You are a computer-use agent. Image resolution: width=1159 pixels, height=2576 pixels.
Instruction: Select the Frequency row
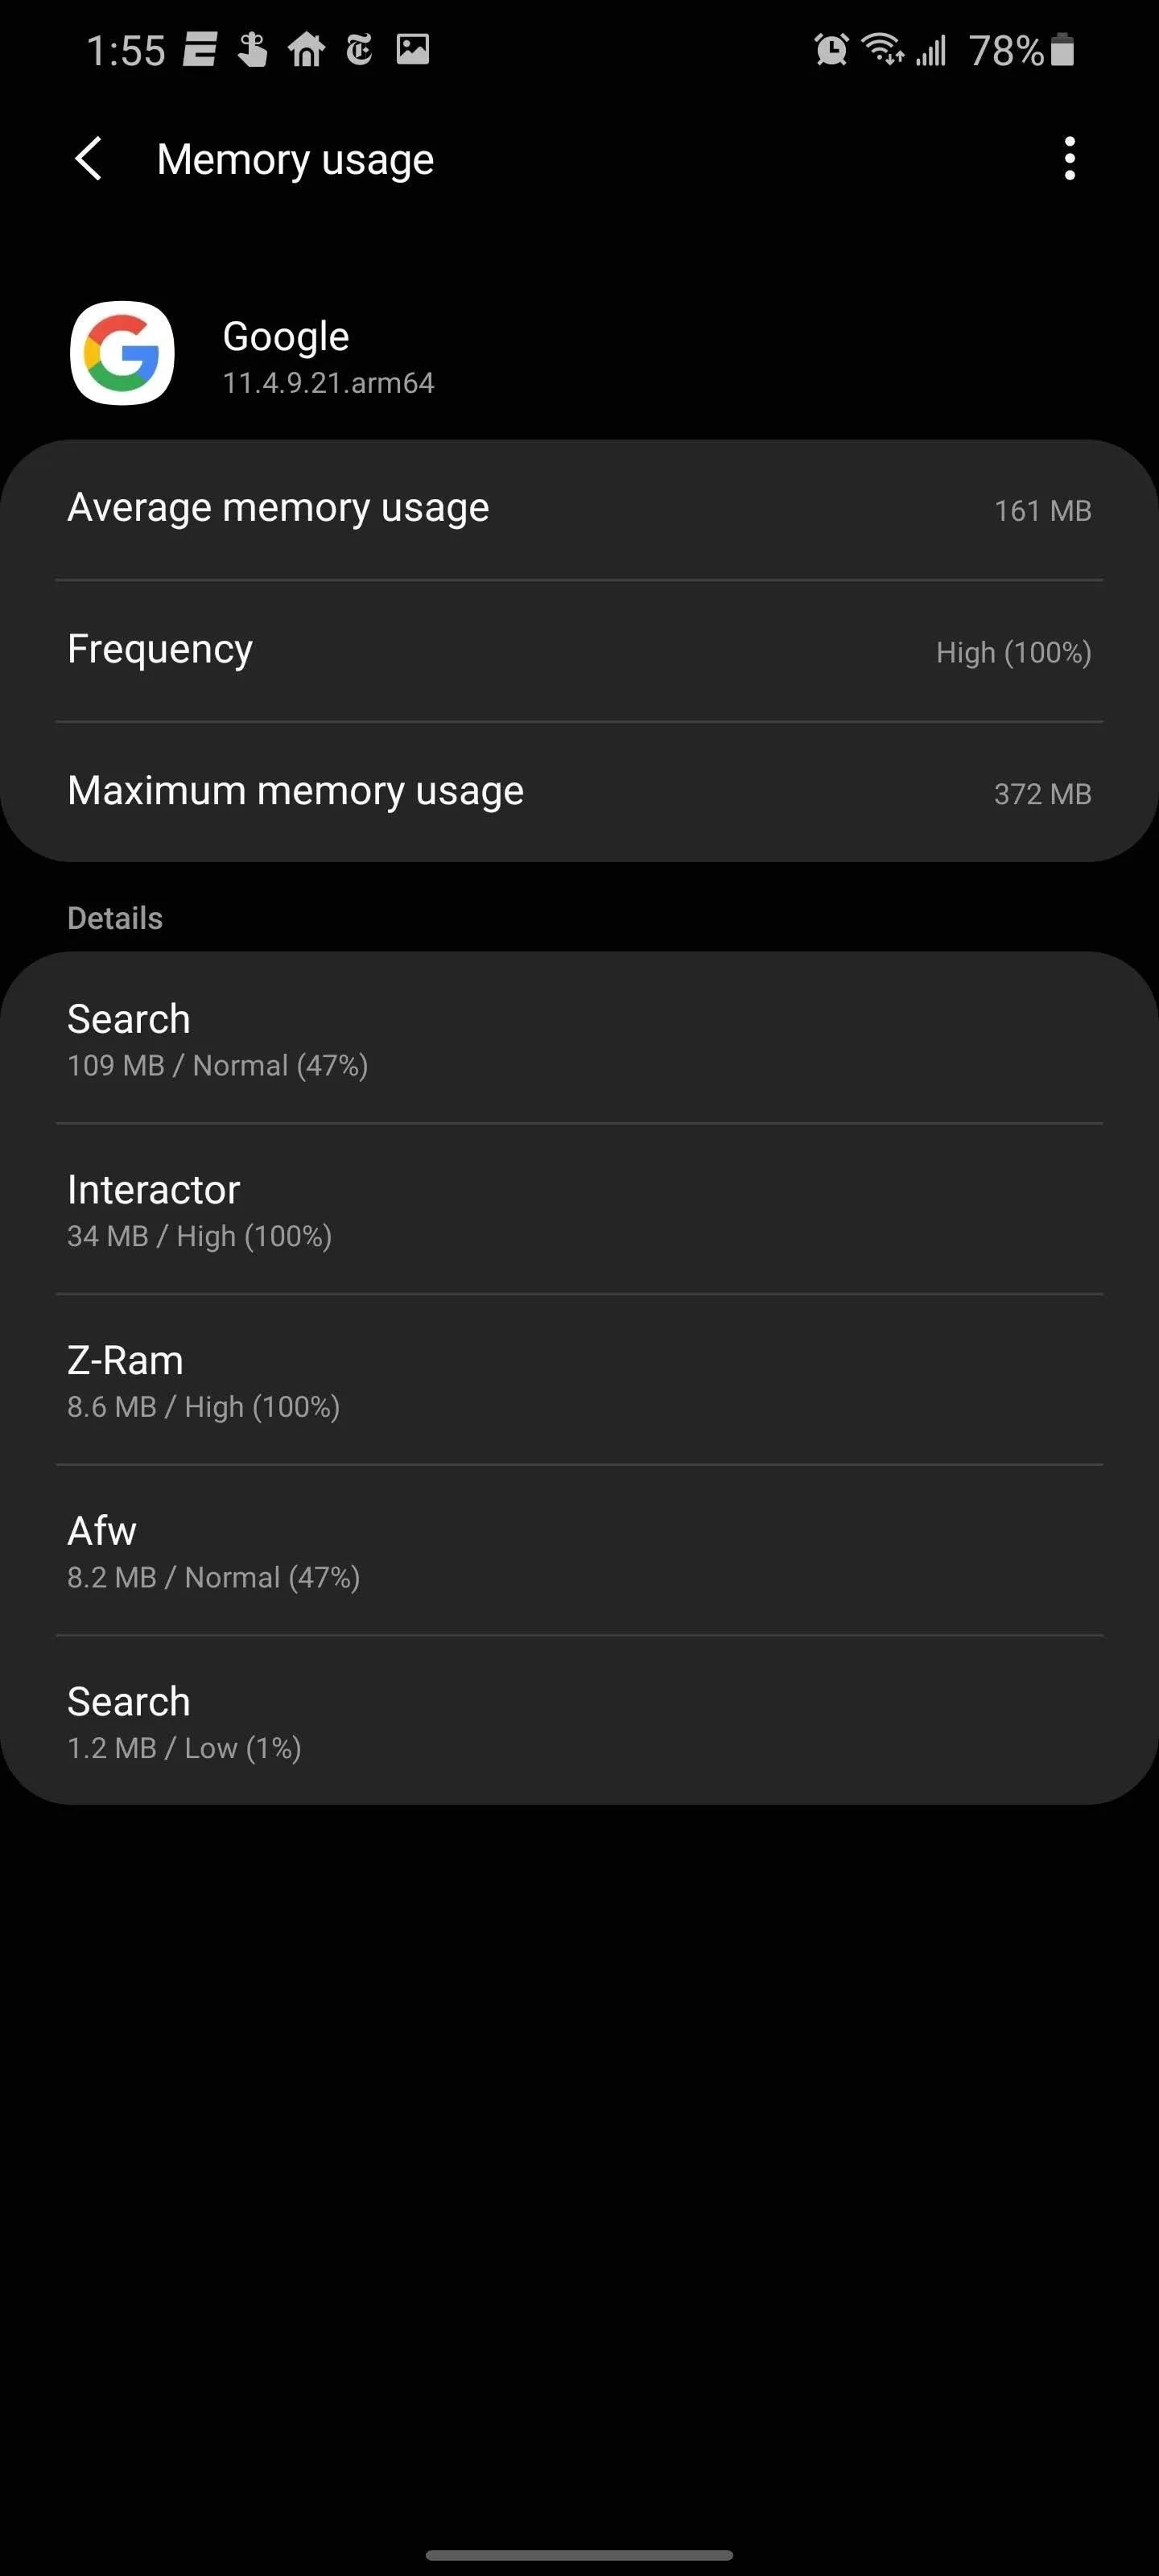[x=580, y=651]
